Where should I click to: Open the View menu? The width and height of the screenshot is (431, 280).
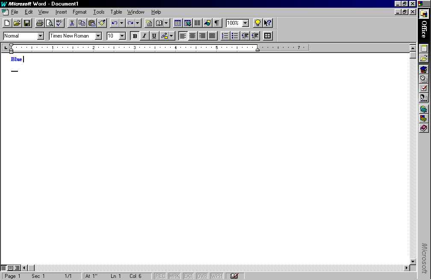click(44, 12)
